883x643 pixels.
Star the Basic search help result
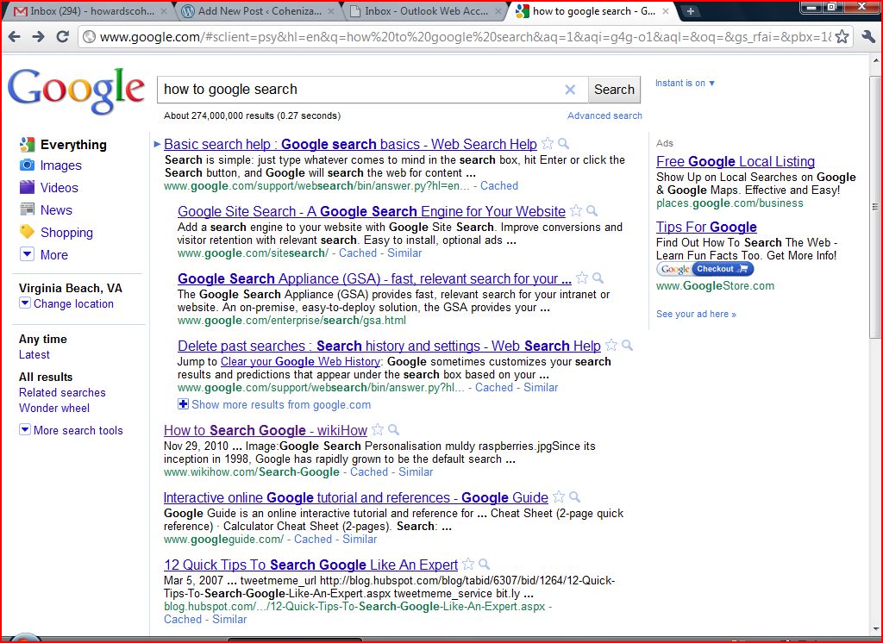[548, 144]
